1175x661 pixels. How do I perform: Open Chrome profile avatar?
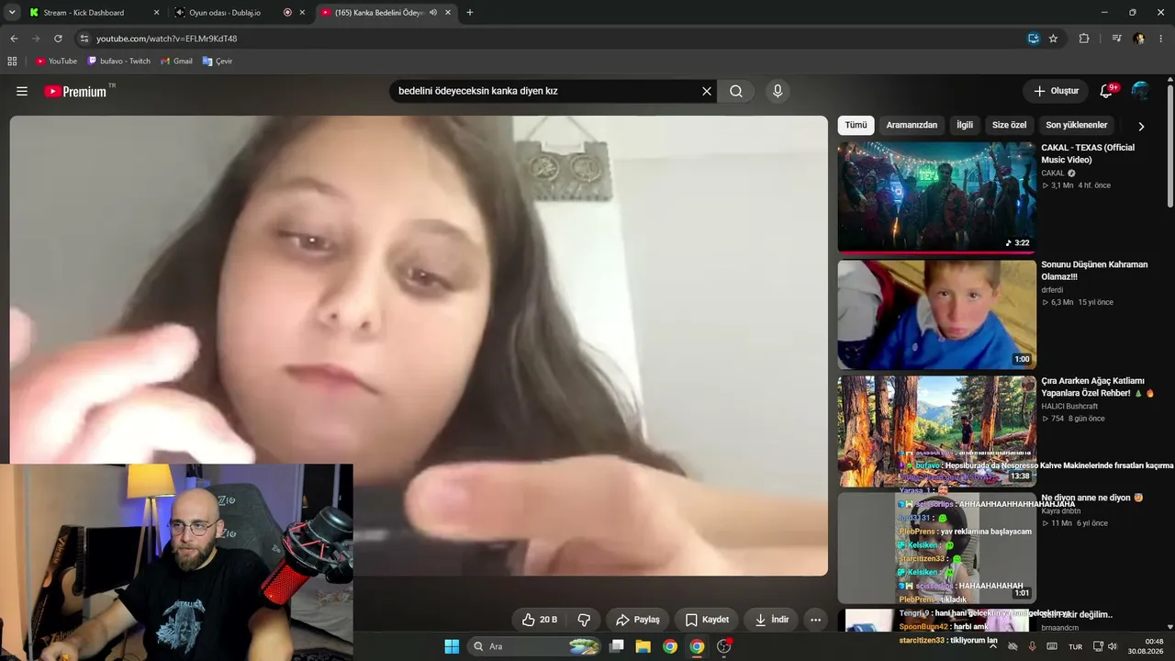(1139, 39)
